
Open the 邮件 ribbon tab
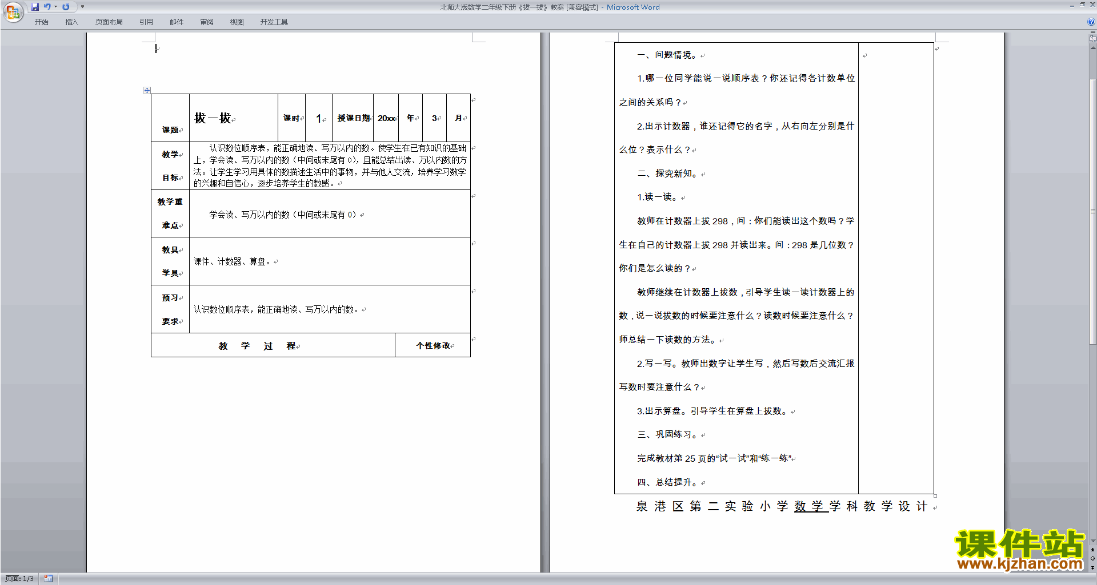[177, 22]
